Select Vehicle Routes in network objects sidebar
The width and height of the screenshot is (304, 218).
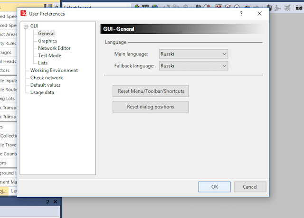click(x=9, y=90)
